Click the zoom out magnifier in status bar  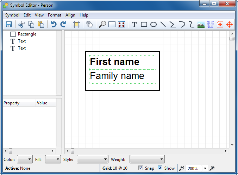tap(182, 168)
